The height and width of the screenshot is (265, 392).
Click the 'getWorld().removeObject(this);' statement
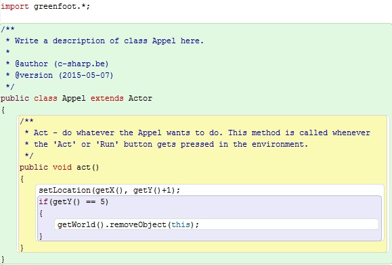[x=128, y=225]
